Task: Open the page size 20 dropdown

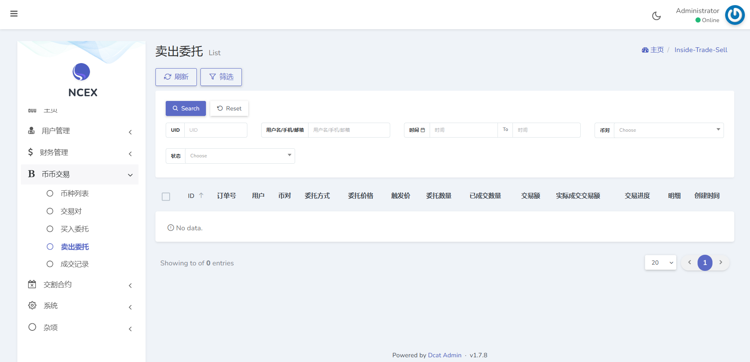Action: (660, 263)
